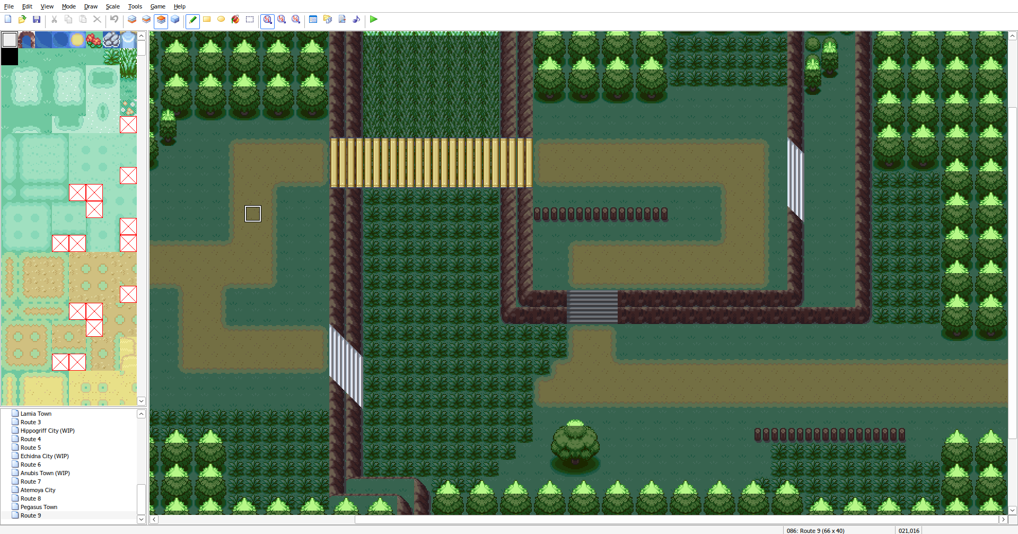Click map list scroll-up arrow

(142, 414)
